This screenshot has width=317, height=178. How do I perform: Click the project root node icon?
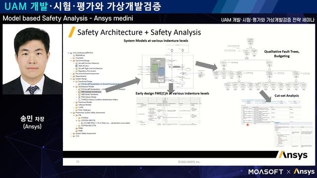(x=71, y=53)
